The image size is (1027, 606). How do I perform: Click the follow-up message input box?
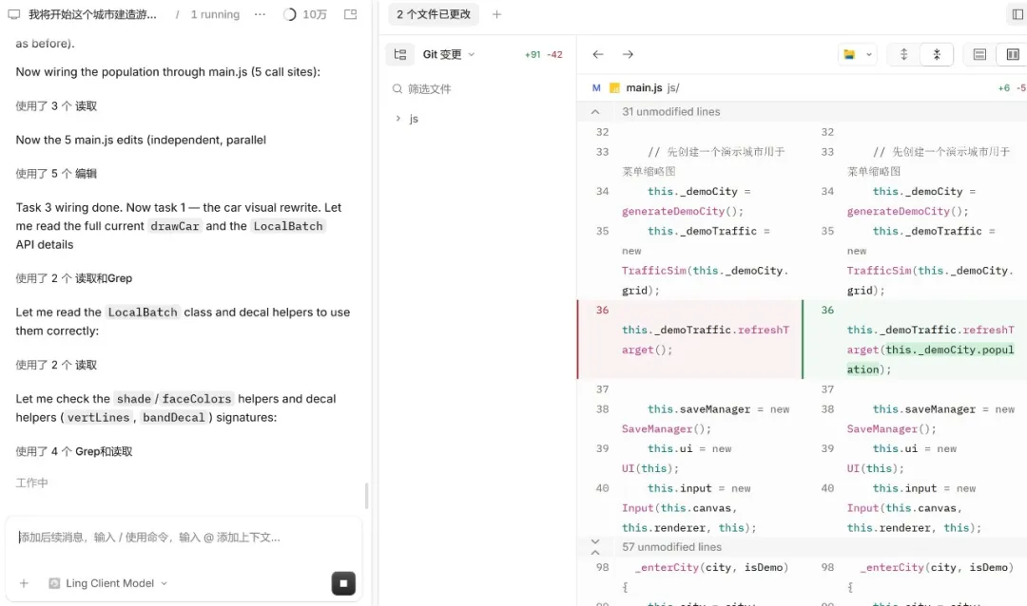(184, 538)
